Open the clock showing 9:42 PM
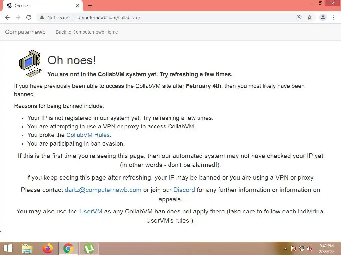Screen dimensions: 341x255 (326, 249)
